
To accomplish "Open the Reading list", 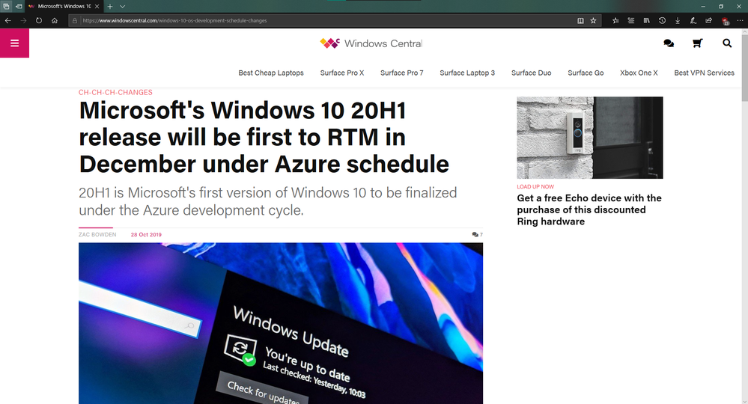I will pos(631,20).
